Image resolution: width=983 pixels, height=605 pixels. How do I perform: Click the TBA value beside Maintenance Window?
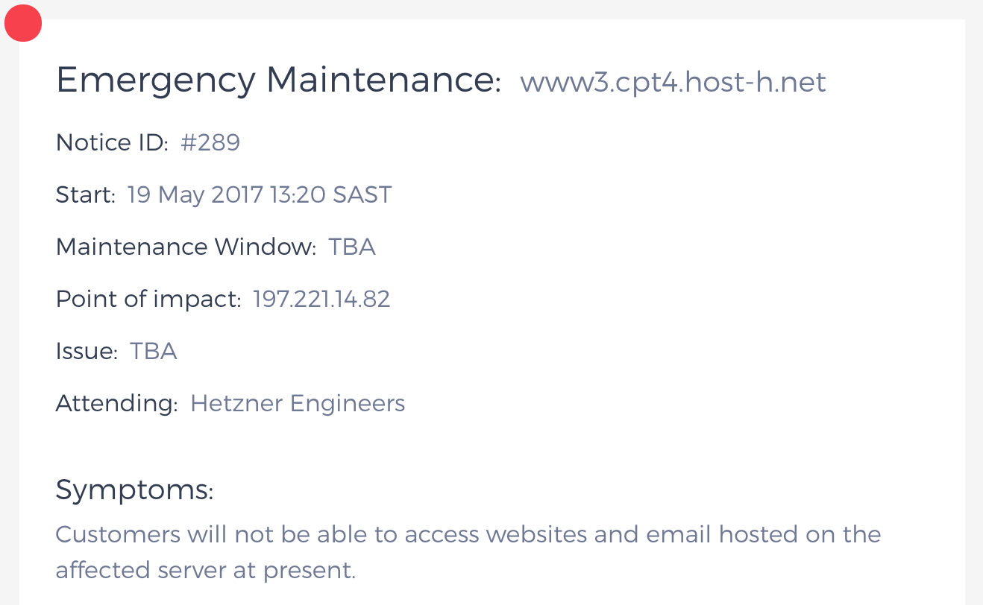tap(352, 247)
